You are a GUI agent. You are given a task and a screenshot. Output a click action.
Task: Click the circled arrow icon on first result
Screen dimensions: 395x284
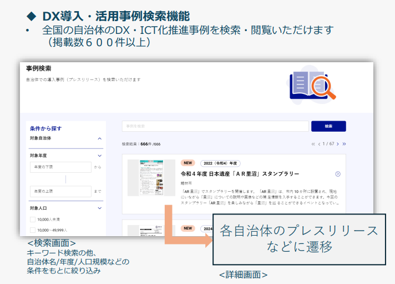338,174
